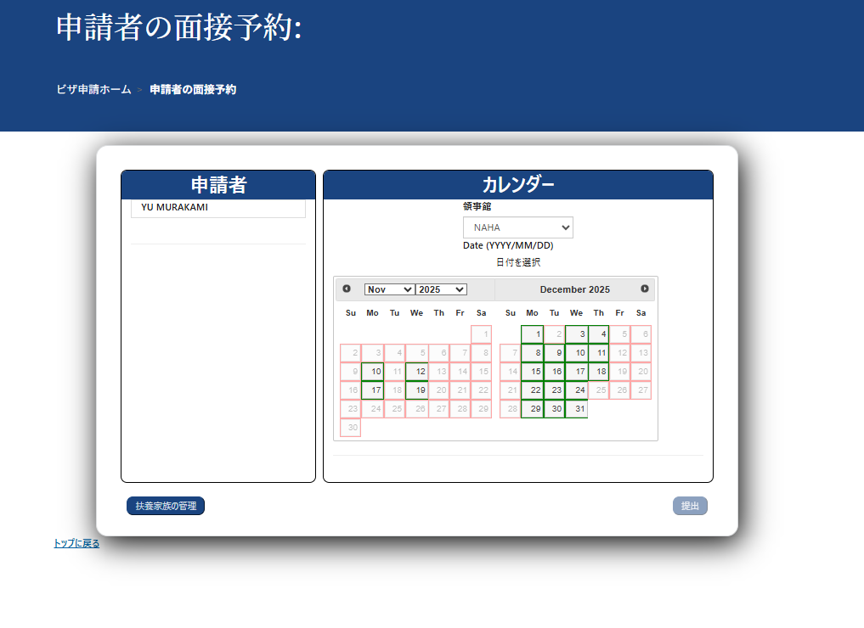The image size is (864, 628).
Task: Open the 2025 year dropdown
Action: pyautogui.click(x=441, y=289)
